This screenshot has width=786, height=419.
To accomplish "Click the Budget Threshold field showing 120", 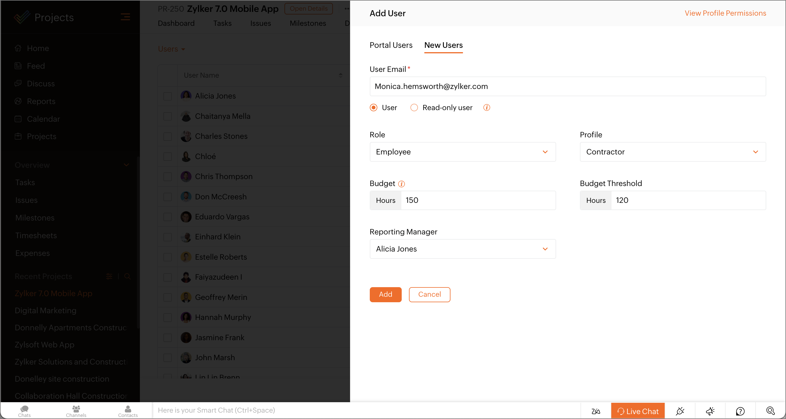I will point(688,200).
